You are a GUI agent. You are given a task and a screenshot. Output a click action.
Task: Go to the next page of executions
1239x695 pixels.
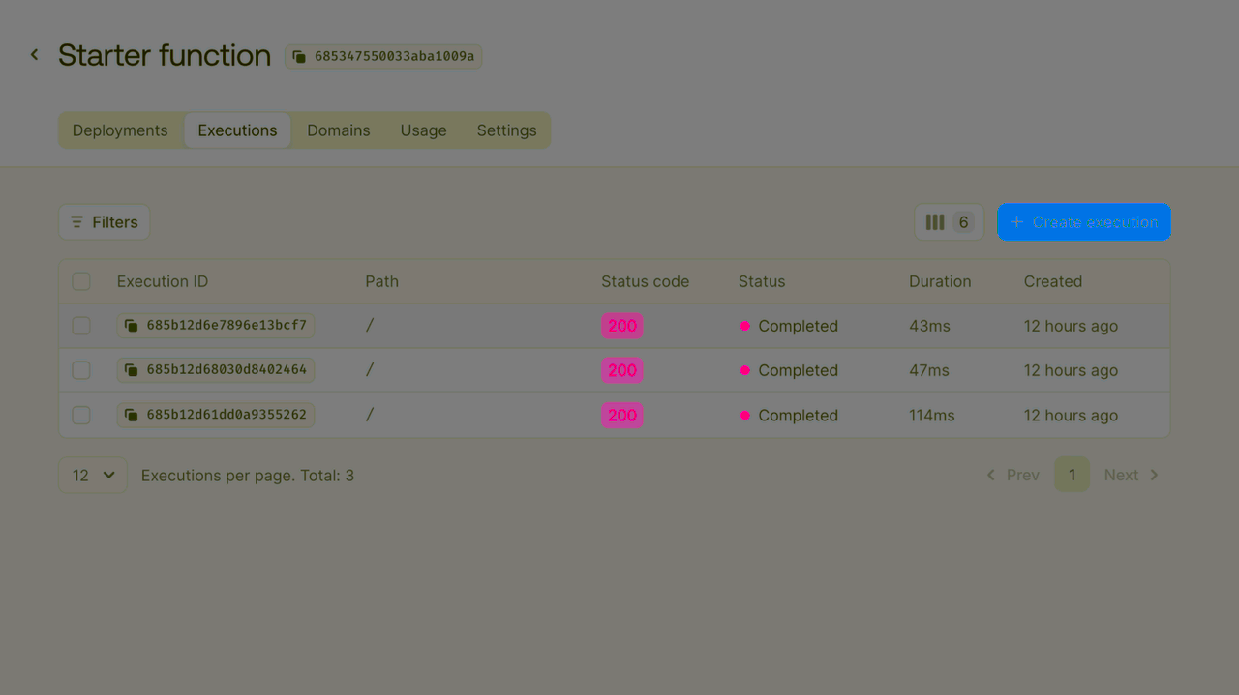pos(1131,475)
